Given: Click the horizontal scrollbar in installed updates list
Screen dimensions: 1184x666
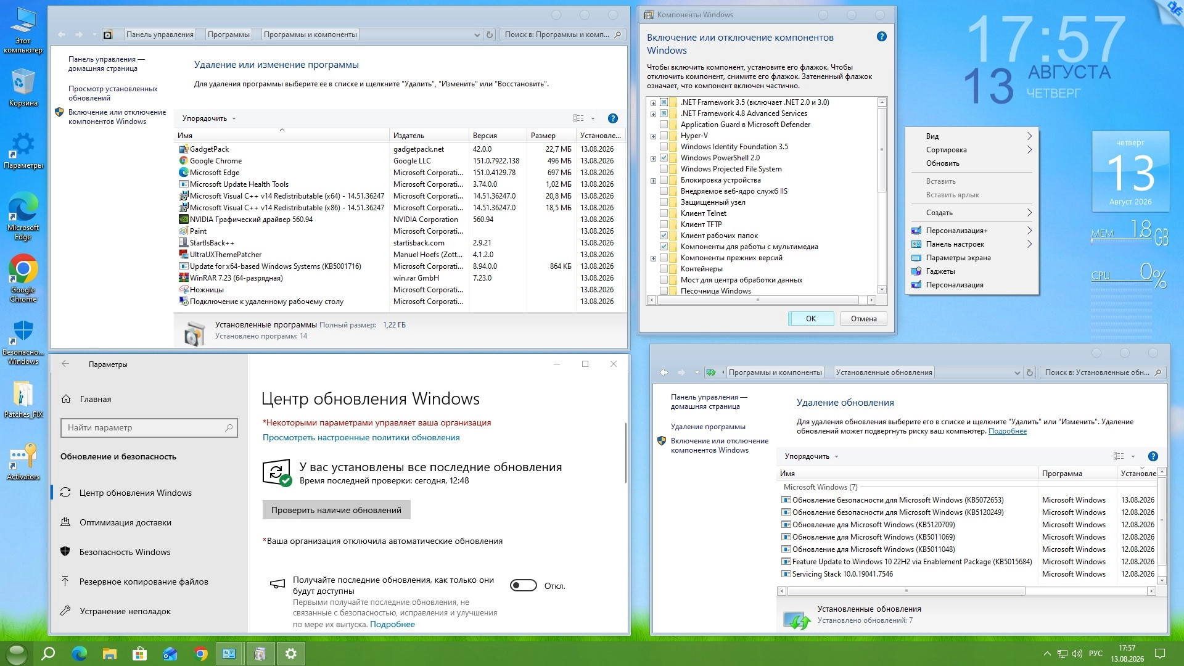Looking at the screenshot, I should [906, 591].
